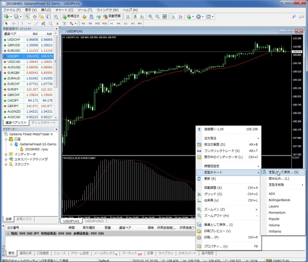The height and width of the screenshot is (262, 308).
Task: Open the Strategy Tester magnifier icon
Action: [56, 17]
